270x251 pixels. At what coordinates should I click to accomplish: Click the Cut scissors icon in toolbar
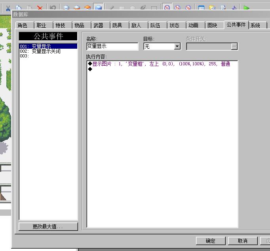point(8,8)
